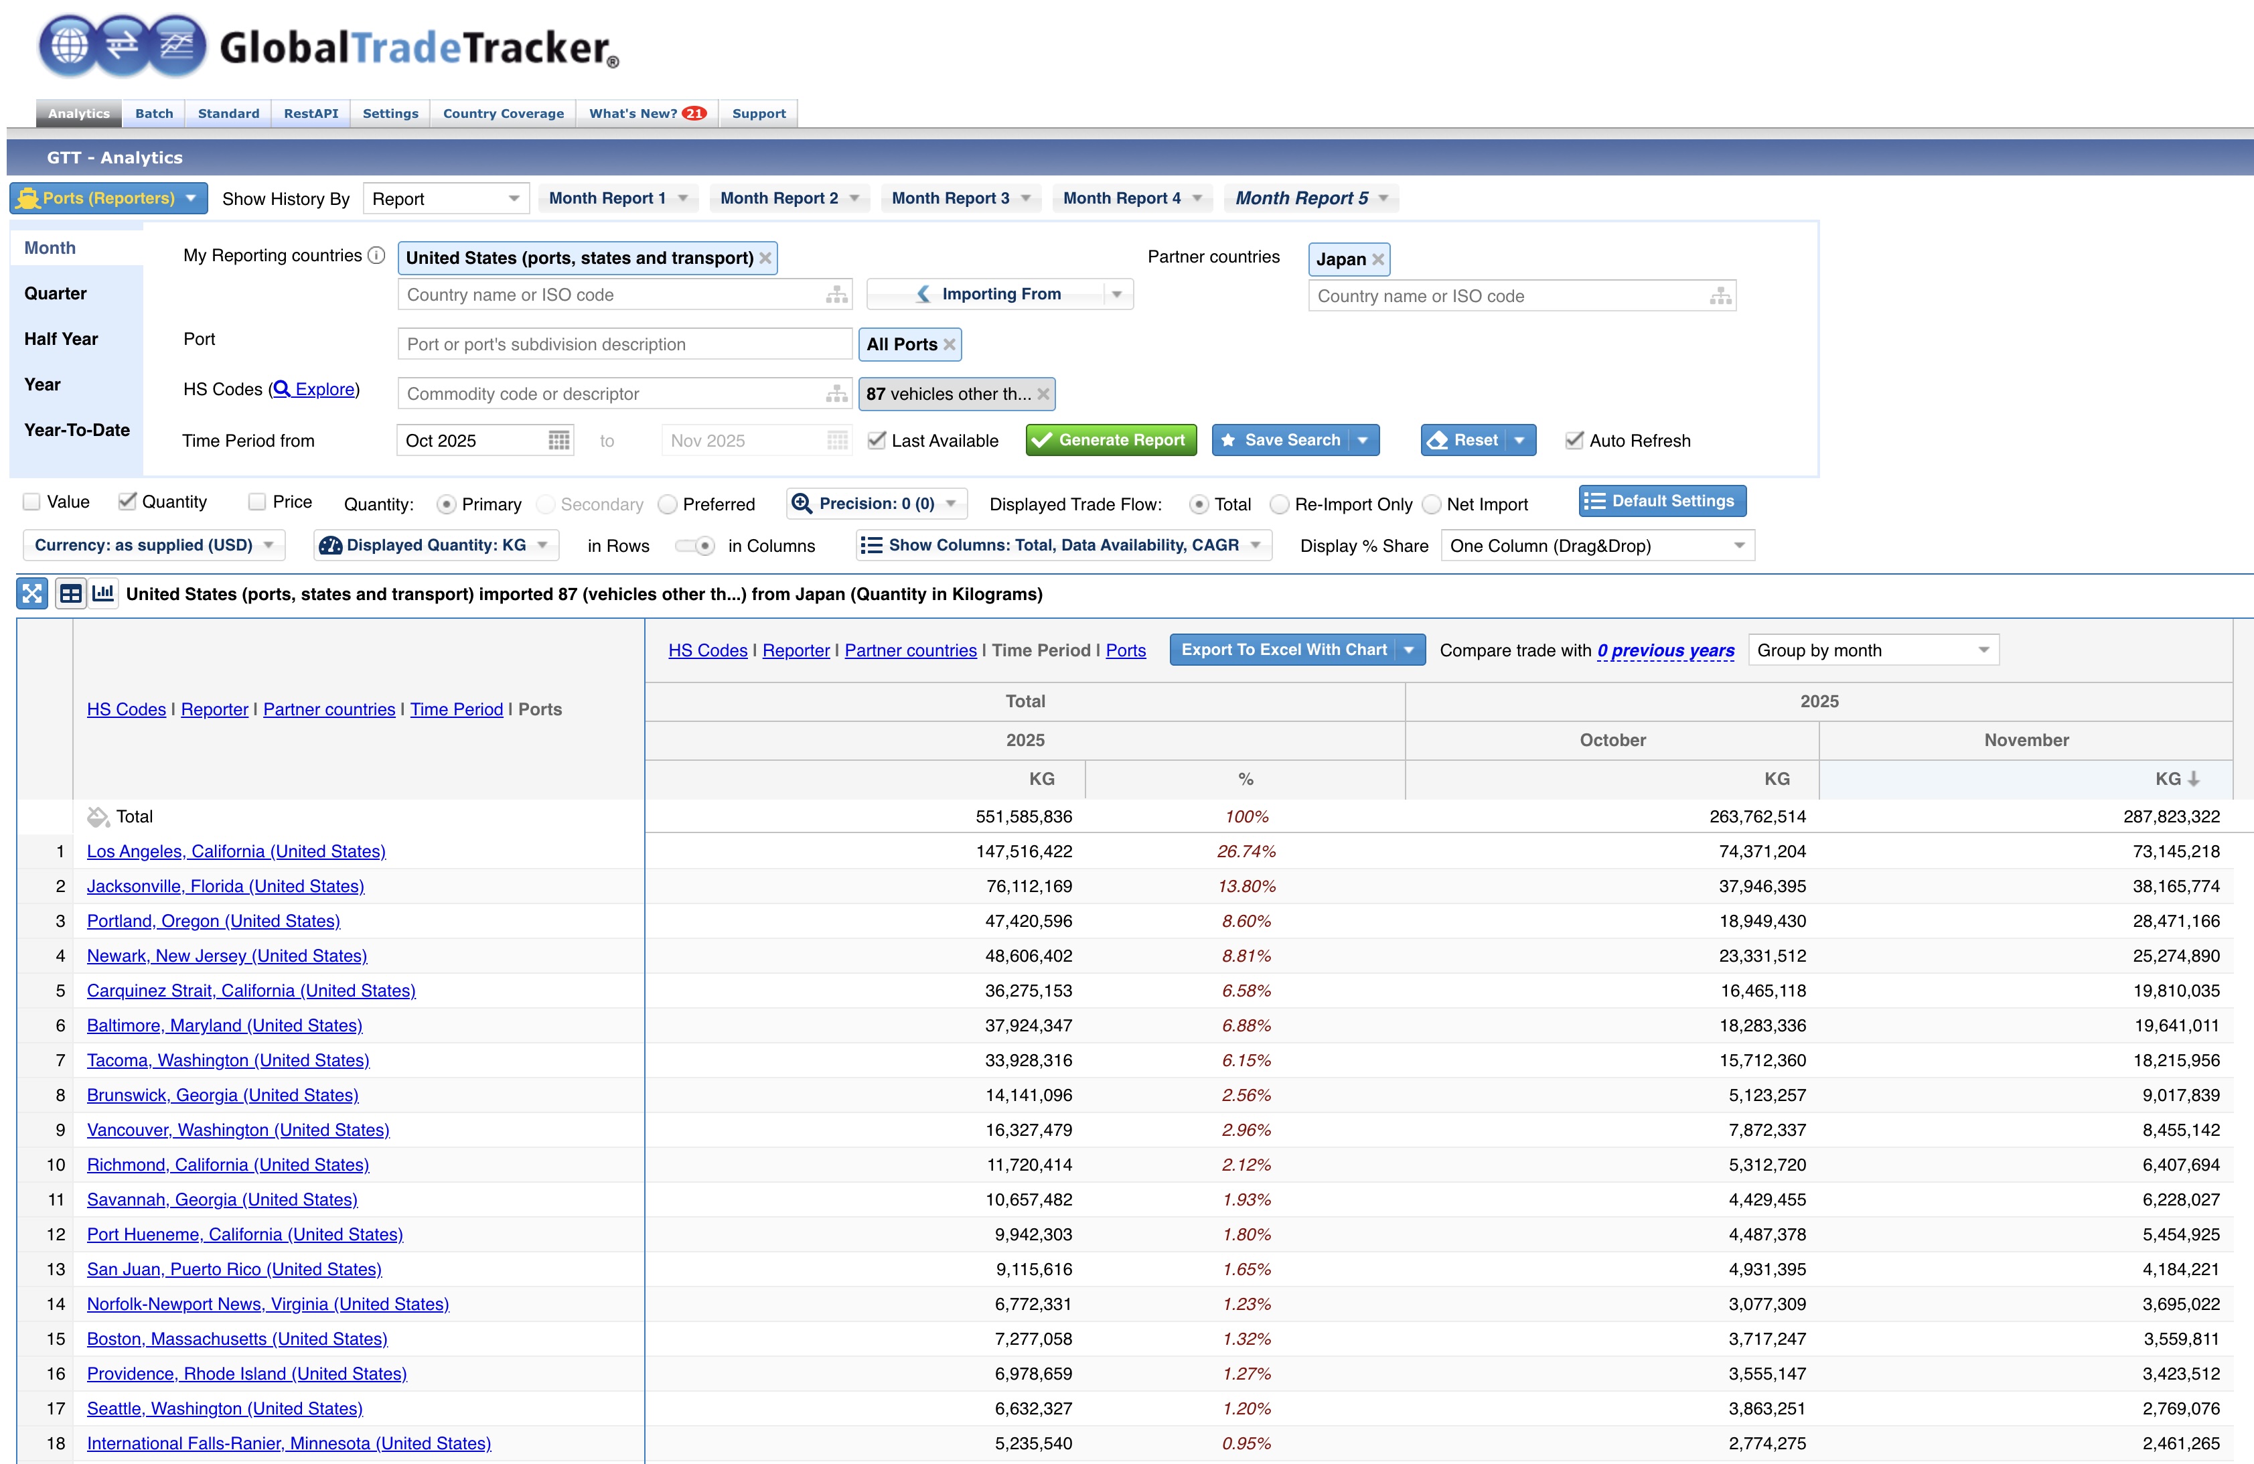Open the Group by month dropdown
2254x1464 pixels.
tap(1872, 650)
